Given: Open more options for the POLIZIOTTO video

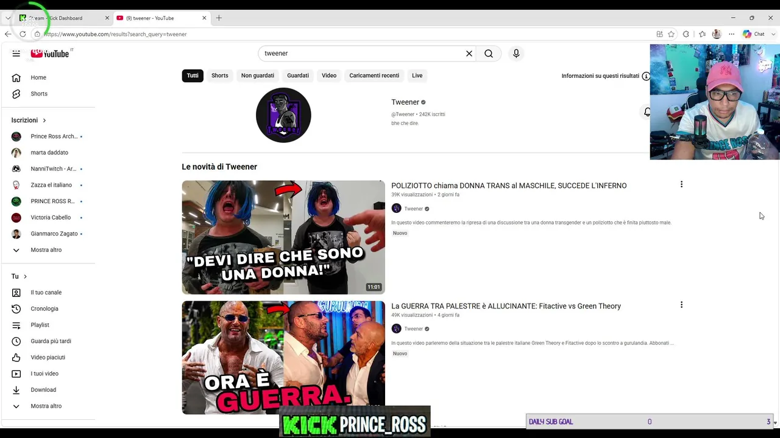Looking at the screenshot, I should pyautogui.click(x=681, y=184).
